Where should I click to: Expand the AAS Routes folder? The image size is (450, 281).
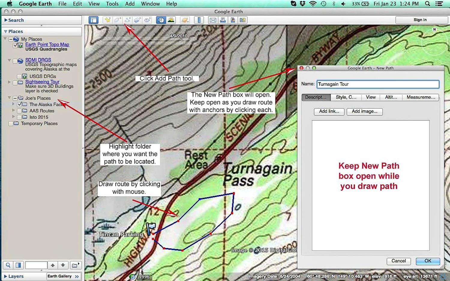click(x=13, y=110)
